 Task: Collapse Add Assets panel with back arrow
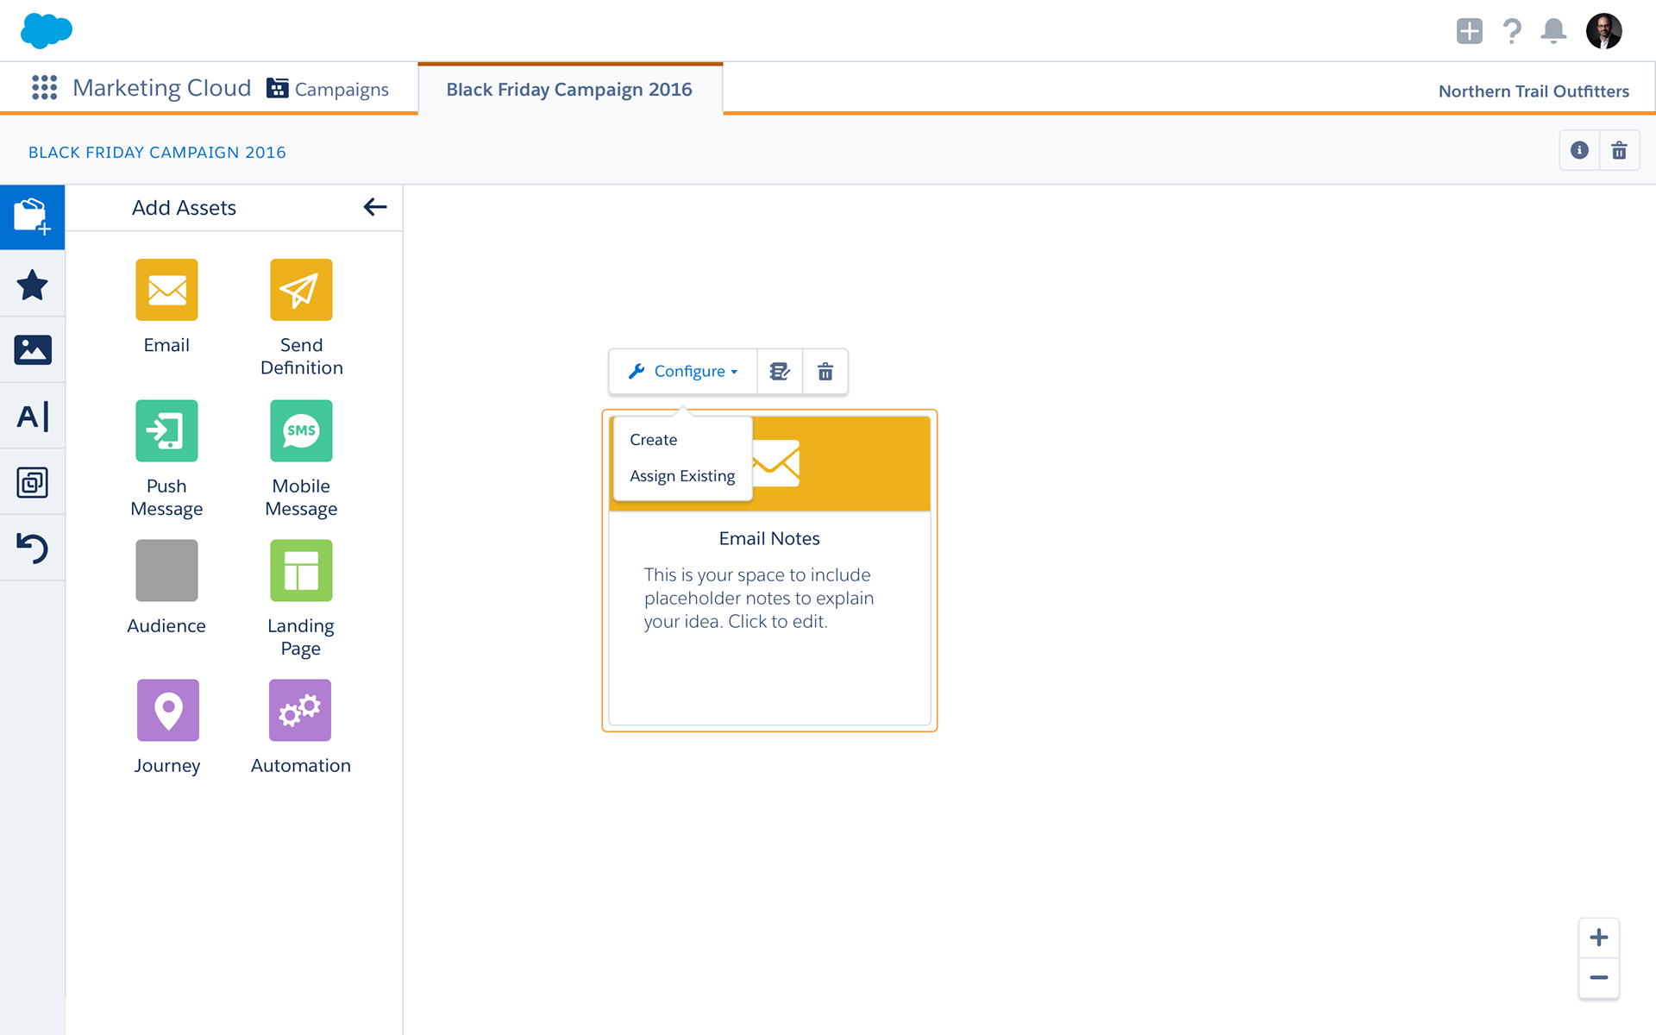(374, 207)
